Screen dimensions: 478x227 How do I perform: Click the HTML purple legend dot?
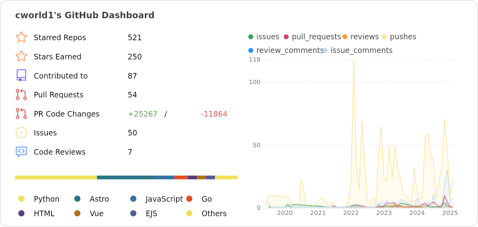21,213
